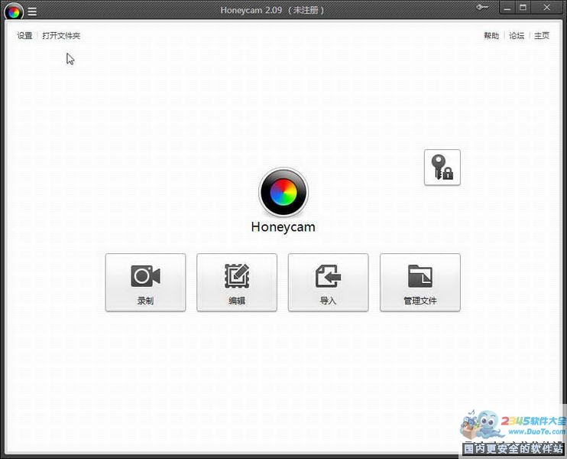This screenshot has height=459, width=567.
Task: Click the Honeycam text under the logo
Action: pyautogui.click(x=283, y=227)
